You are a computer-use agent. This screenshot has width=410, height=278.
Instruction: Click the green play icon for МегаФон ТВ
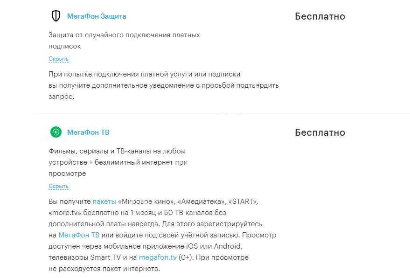(56, 132)
